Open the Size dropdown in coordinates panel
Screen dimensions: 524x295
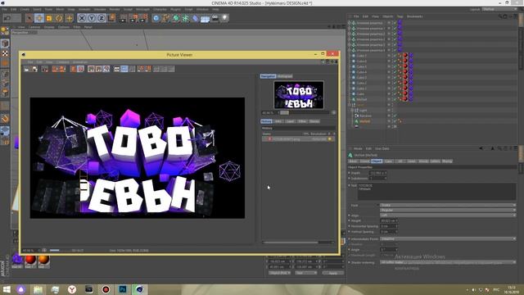tap(305, 273)
